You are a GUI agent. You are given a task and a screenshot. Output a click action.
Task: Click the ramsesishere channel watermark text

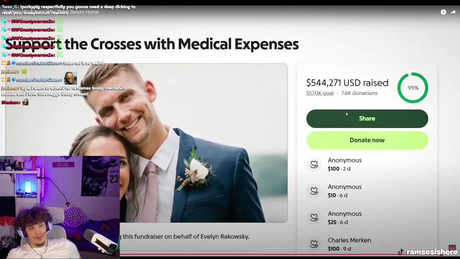coord(432,252)
